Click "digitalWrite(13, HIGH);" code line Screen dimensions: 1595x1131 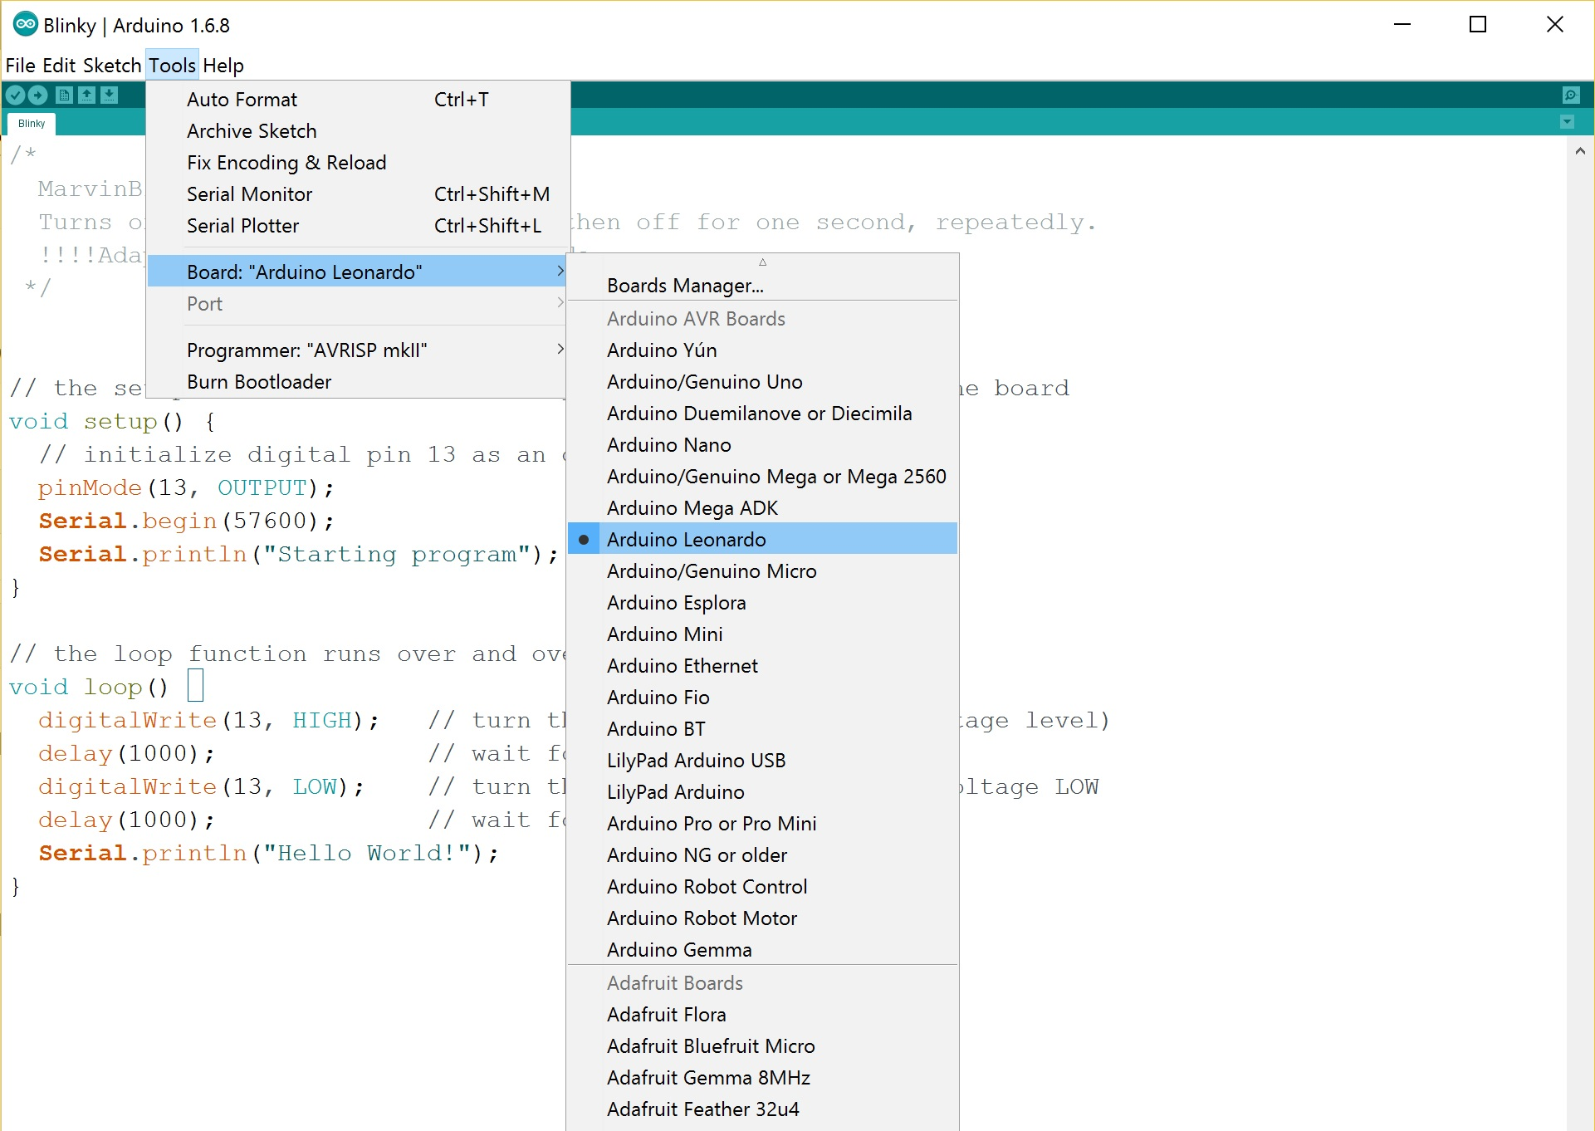coord(208,721)
